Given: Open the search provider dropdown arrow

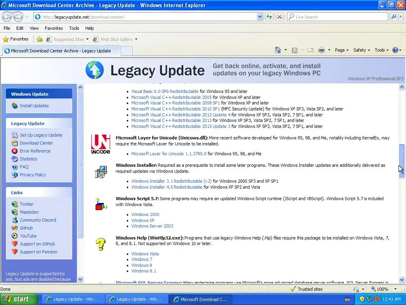Looking at the screenshot, I should pyautogui.click(x=401, y=17).
